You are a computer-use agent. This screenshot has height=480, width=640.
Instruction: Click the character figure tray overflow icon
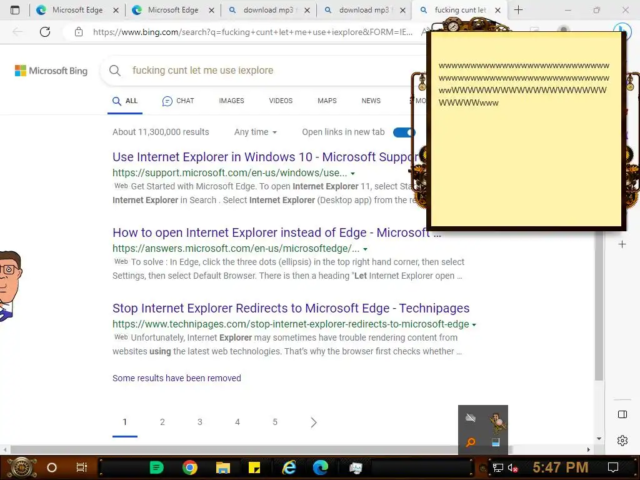tap(497, 423)
